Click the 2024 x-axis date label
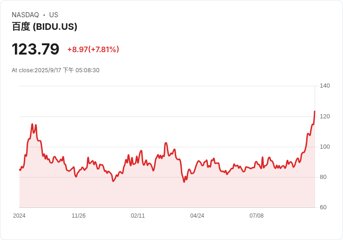This screenshot has width=343, height=240. click(19, 216)
